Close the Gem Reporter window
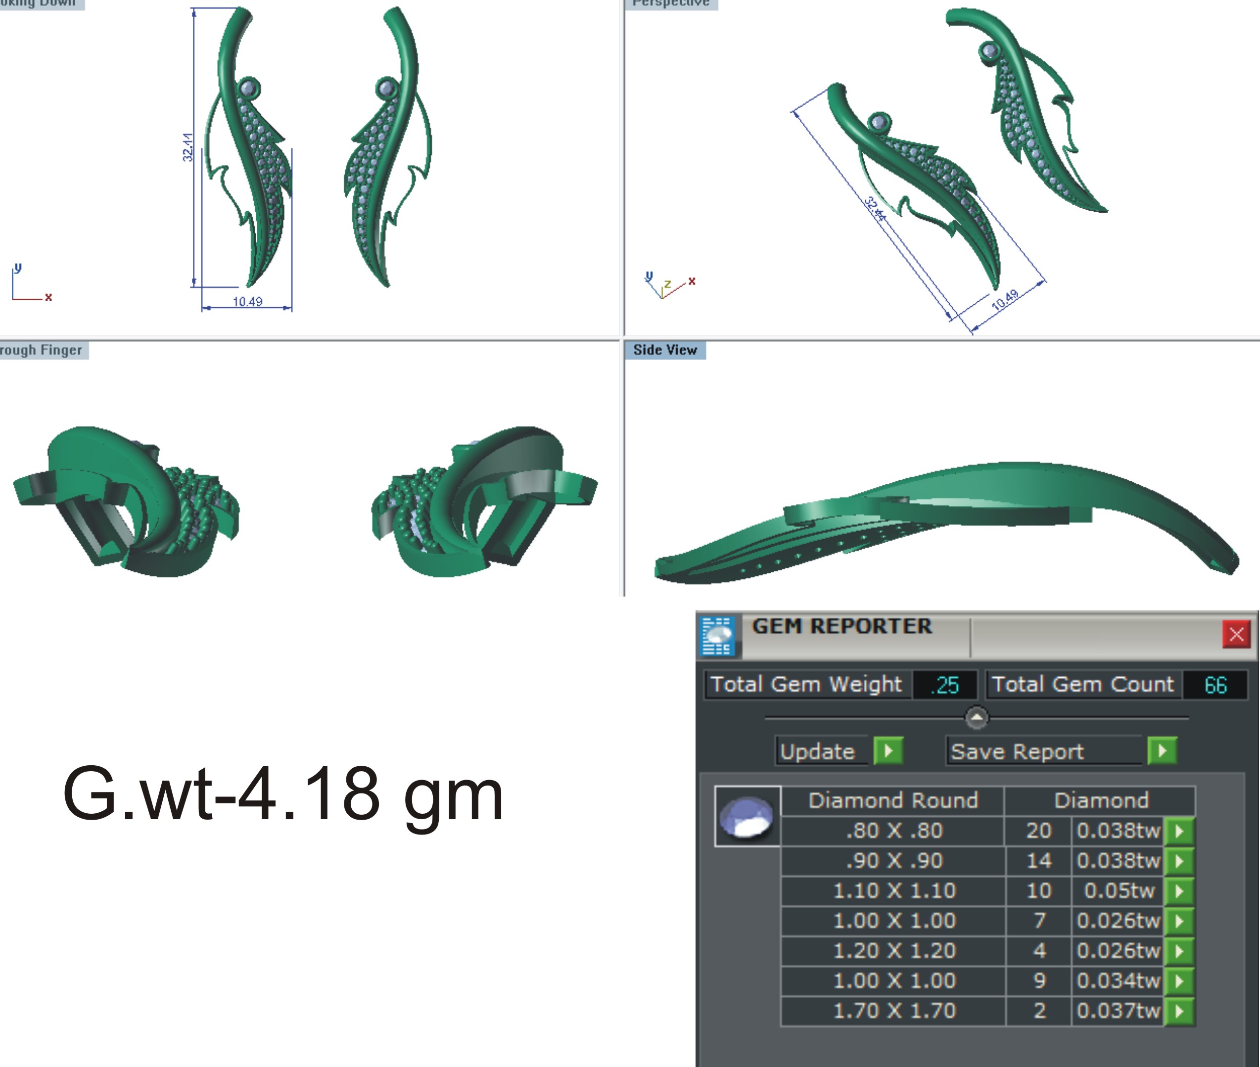 click(1236, 635)
